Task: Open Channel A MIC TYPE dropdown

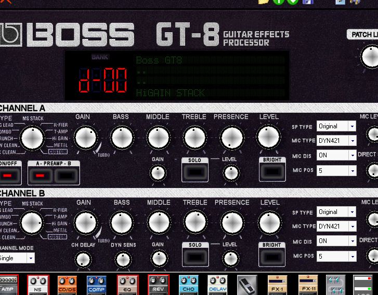Action: 336,141
